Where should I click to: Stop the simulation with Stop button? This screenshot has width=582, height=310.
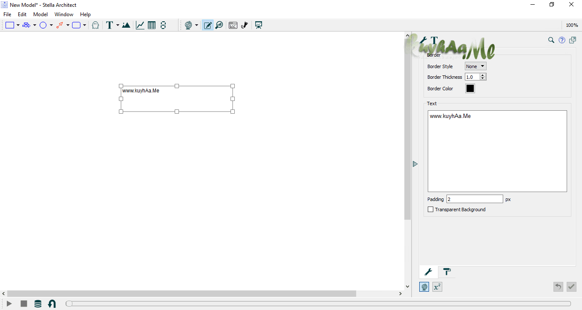click(24, 304)
